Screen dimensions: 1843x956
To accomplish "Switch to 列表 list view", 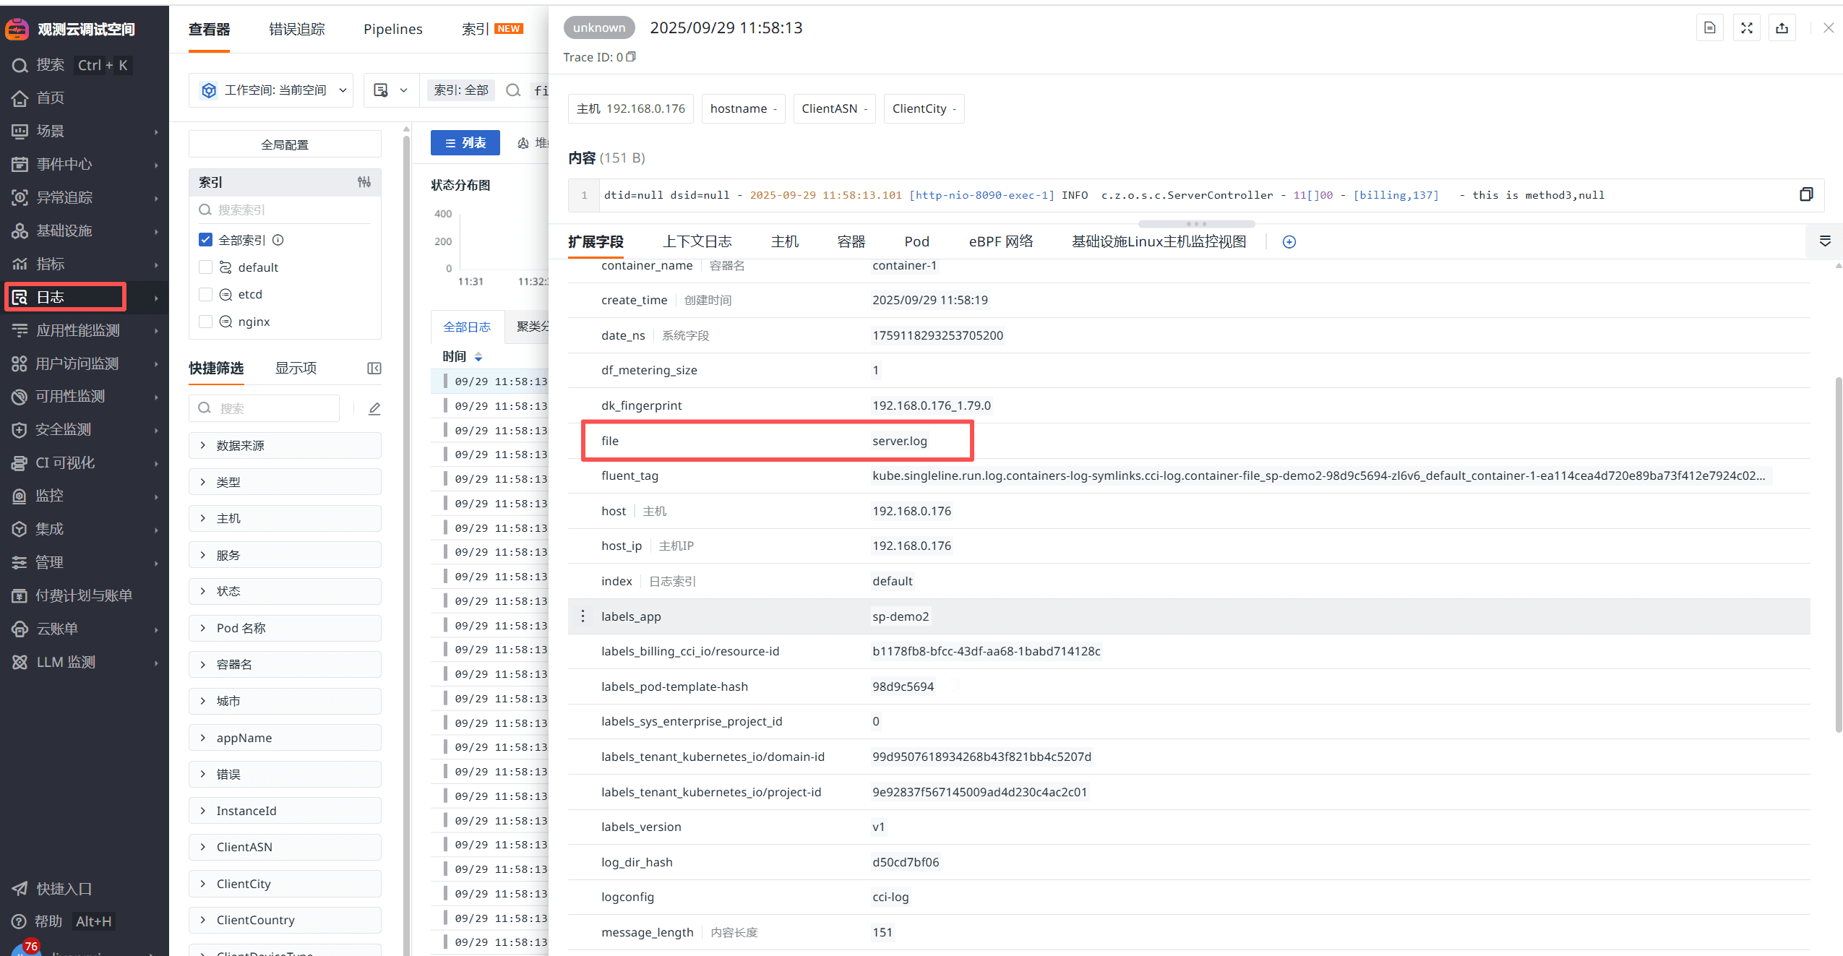I will pos(465,143).
